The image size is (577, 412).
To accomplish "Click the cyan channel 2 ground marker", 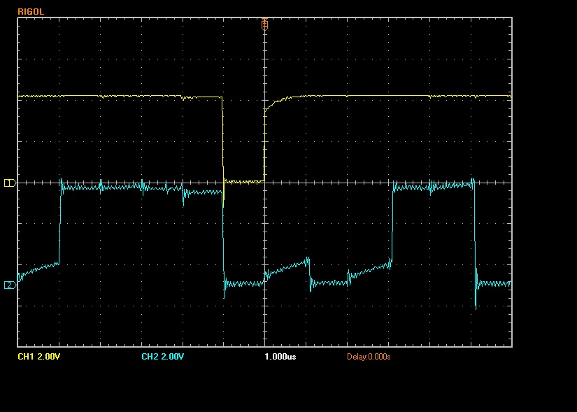I will (x=10, y=285).
